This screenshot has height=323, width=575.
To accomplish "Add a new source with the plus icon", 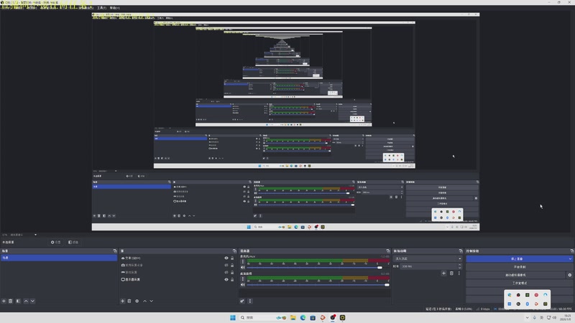I will [122, 301].
